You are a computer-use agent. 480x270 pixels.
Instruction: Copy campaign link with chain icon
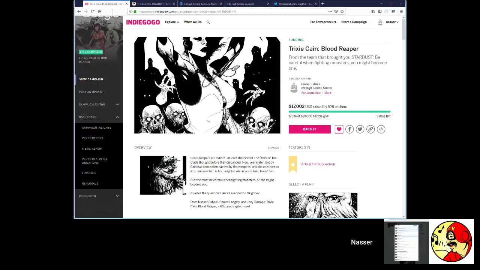[370, 129]
